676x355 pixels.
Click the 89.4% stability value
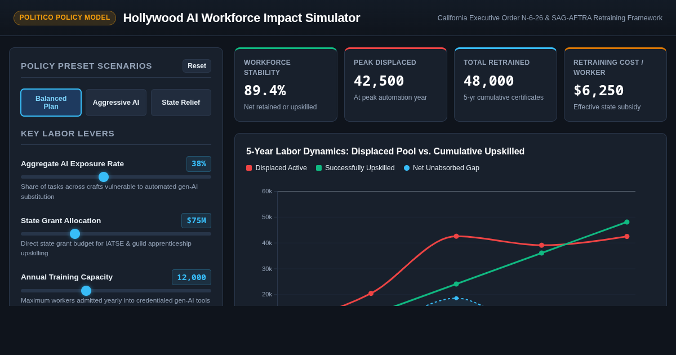[x=265, y=91]
